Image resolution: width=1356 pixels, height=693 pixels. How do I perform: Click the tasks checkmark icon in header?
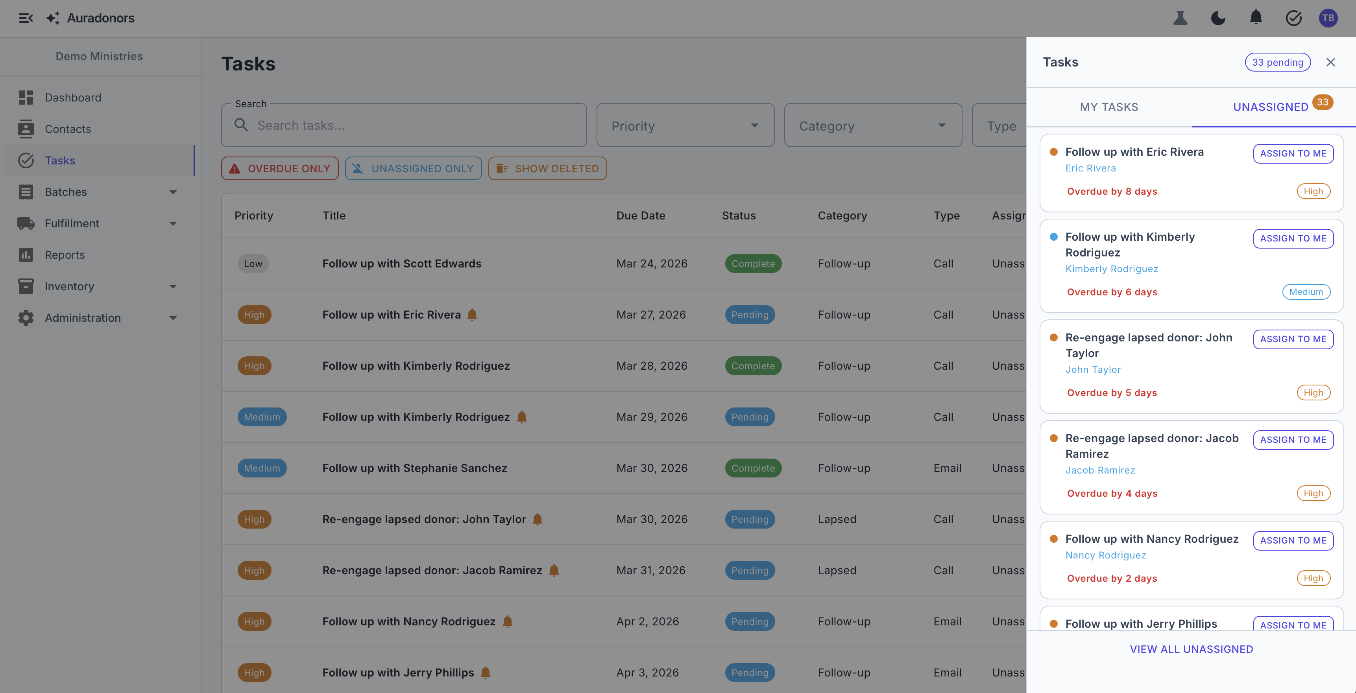1293,18
